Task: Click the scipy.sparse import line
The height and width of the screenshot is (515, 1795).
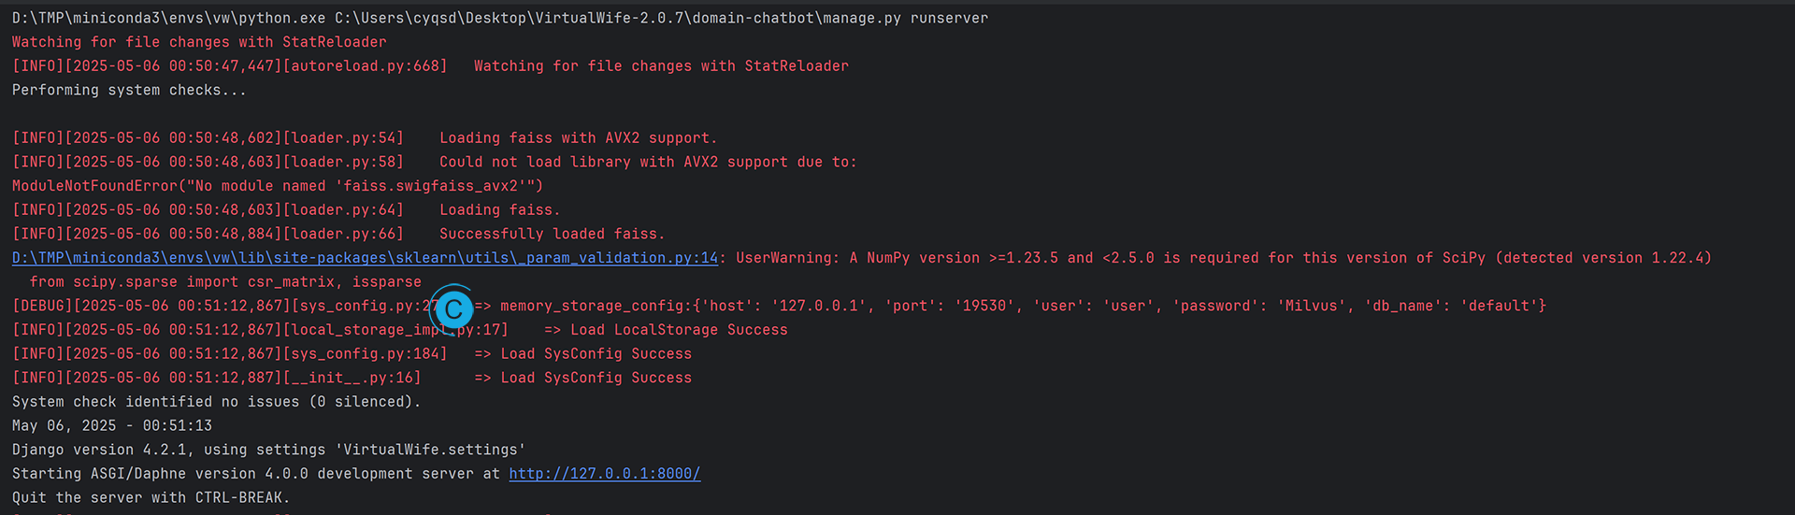Action: point(224,282)
